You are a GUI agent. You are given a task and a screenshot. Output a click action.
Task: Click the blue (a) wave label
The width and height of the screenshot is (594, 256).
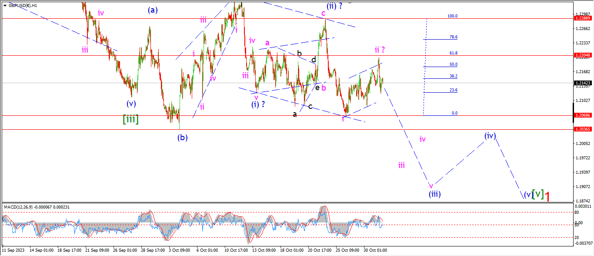152,10
